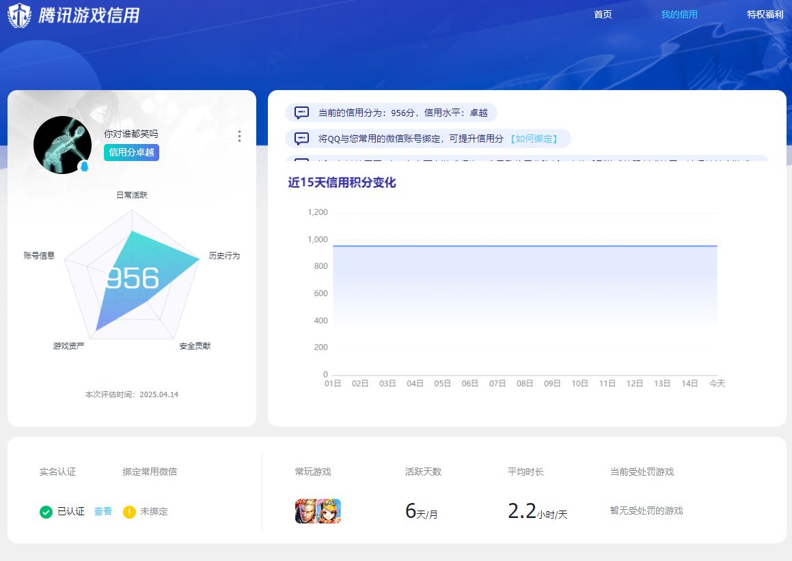Click the 腾讯游戏信用 title text
792x561 pixels.
point(89,15)
